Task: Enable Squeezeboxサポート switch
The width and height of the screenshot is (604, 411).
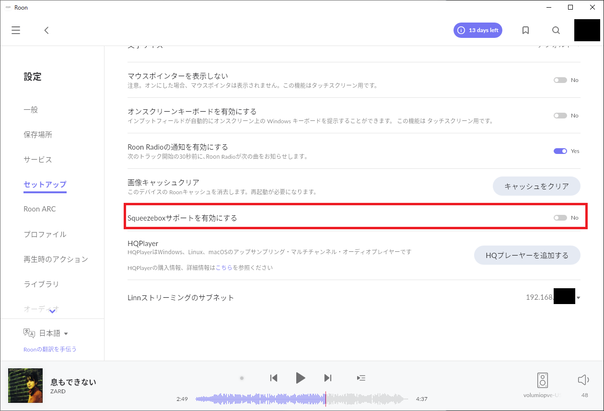Action: pyautogui.click(x=560, y=218)
